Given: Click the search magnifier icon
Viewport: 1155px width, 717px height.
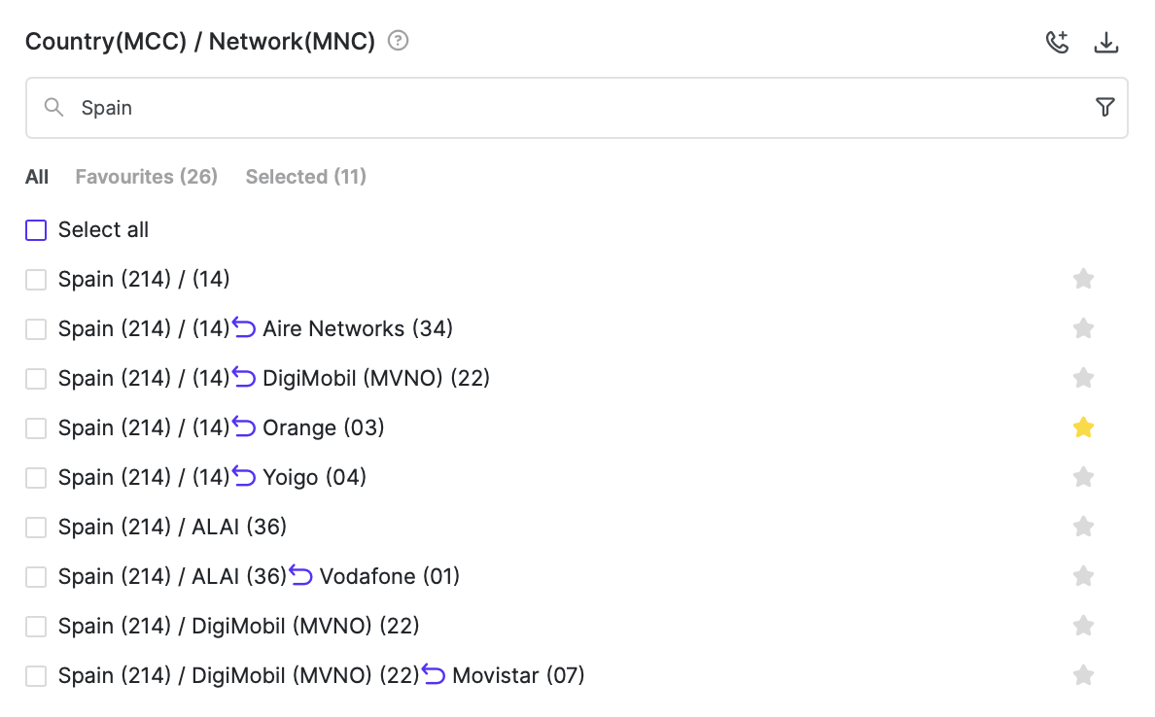Looking at the screenshot, I should (x=54, y=108).
